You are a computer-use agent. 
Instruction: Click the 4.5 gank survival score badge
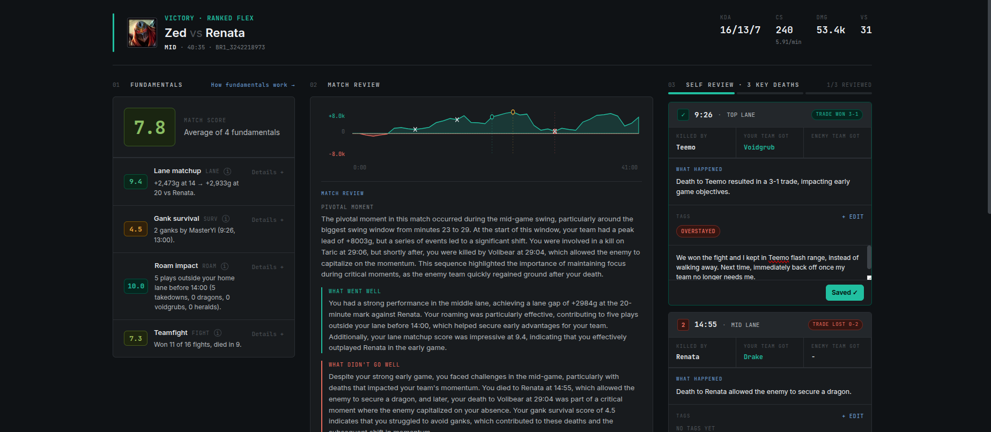pos(136,229)
